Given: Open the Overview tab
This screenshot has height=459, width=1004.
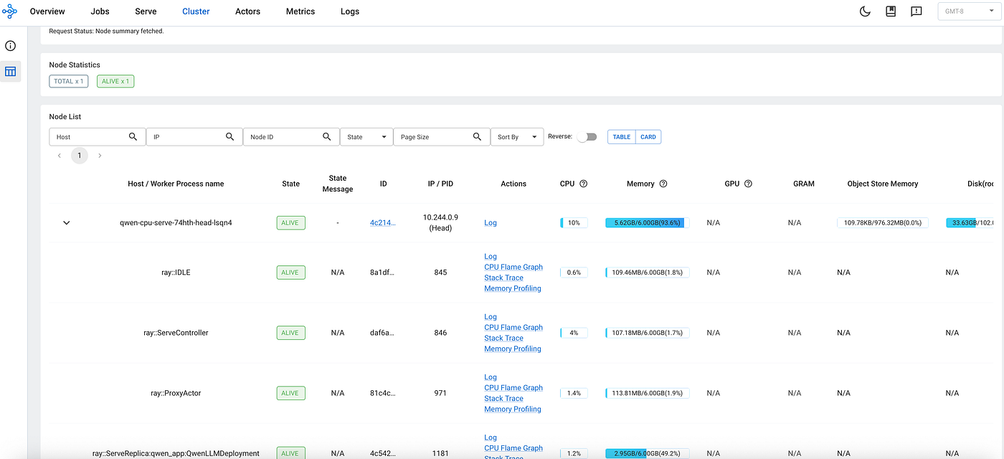Looking at the screenshot, I should click(47, 11).
